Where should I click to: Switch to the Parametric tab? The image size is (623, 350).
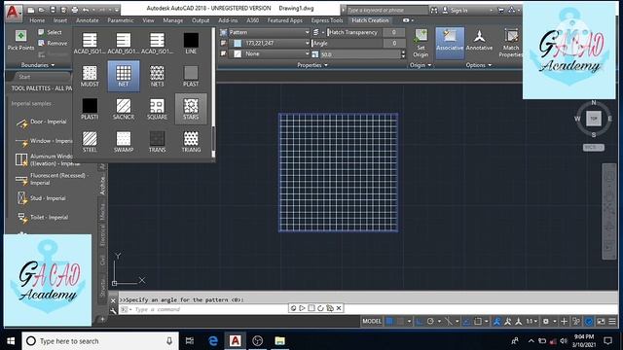(121, 20)
